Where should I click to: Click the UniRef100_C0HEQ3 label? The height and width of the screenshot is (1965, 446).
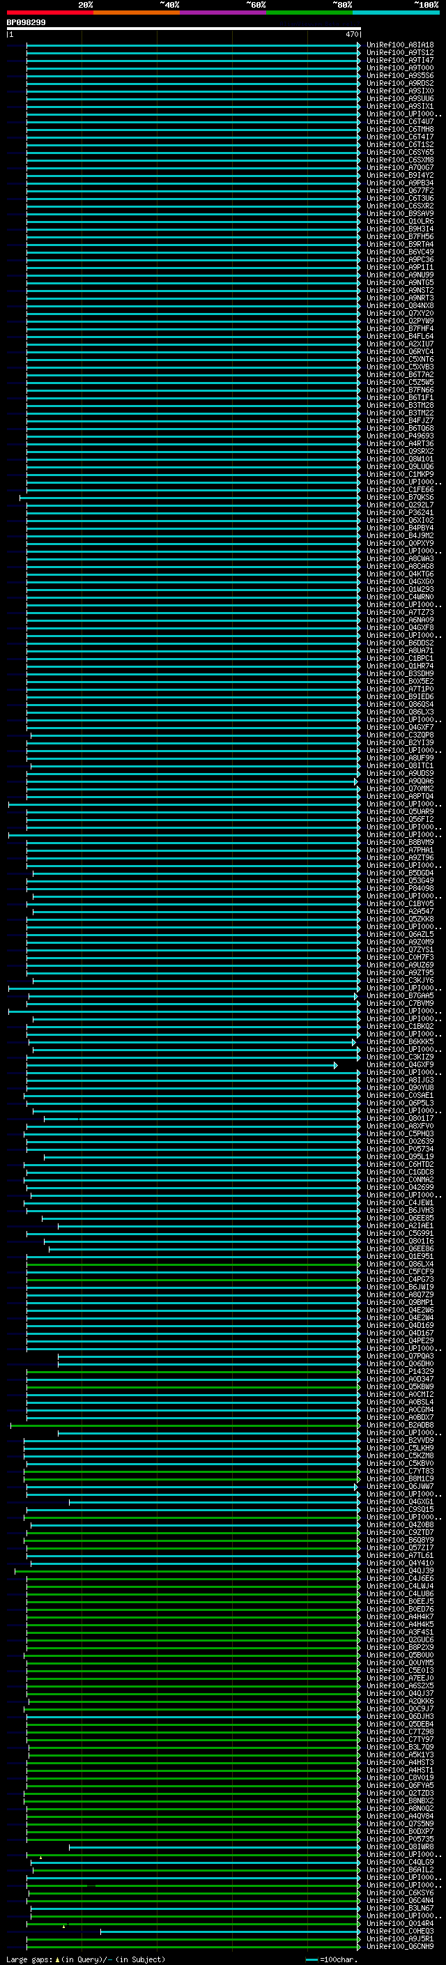(400, 1932)
